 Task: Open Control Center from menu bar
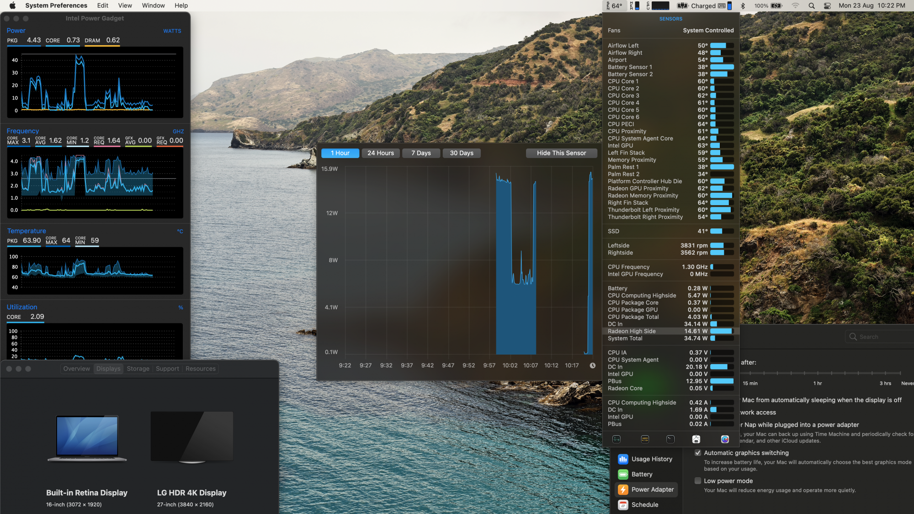827,5
